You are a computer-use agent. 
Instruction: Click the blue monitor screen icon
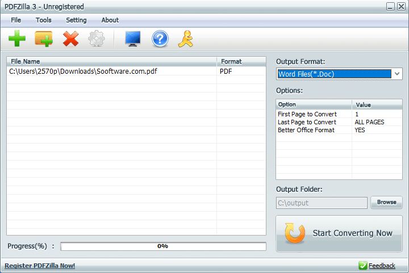(x=133, y=39)
